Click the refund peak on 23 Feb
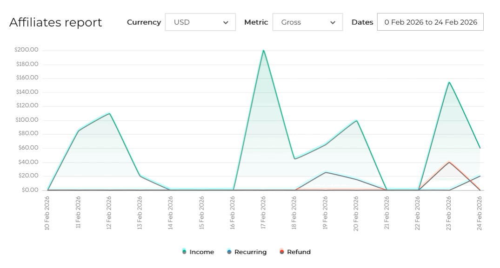500x268 pixels. point(449,162)
